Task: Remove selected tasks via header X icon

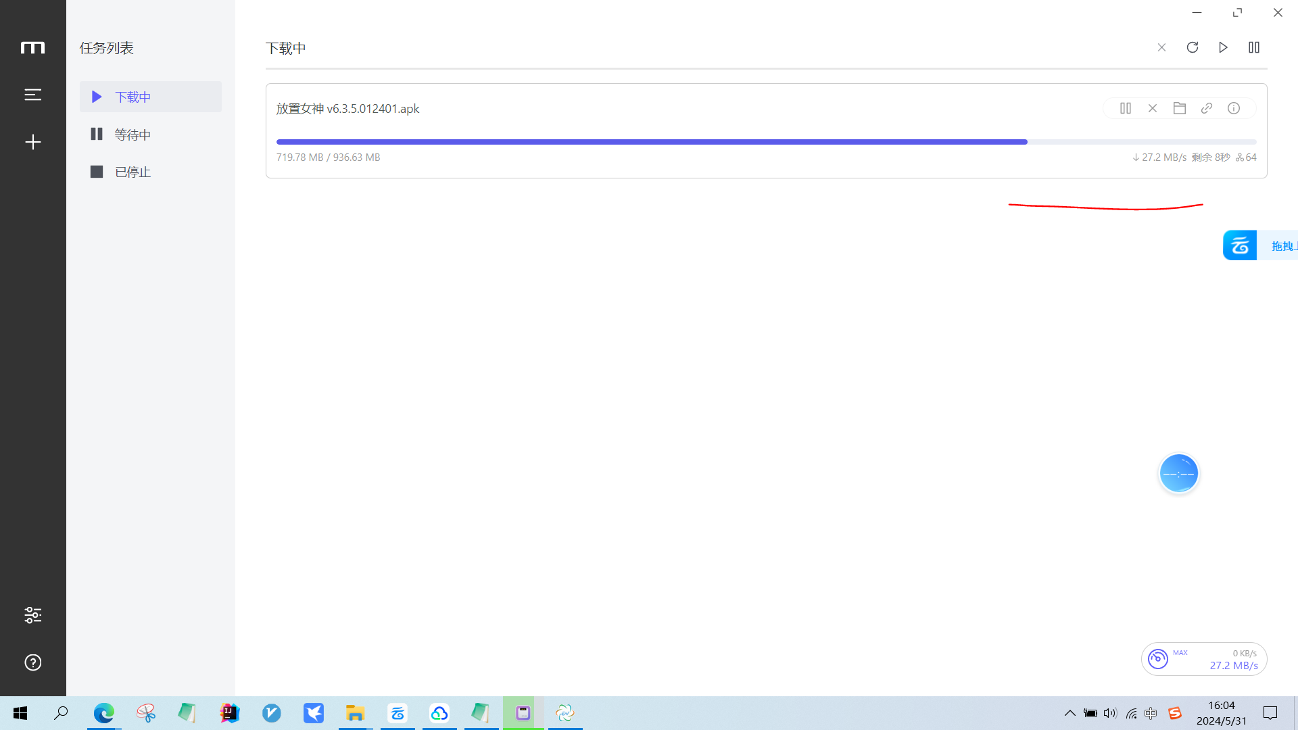Action: click(1161, 47)
